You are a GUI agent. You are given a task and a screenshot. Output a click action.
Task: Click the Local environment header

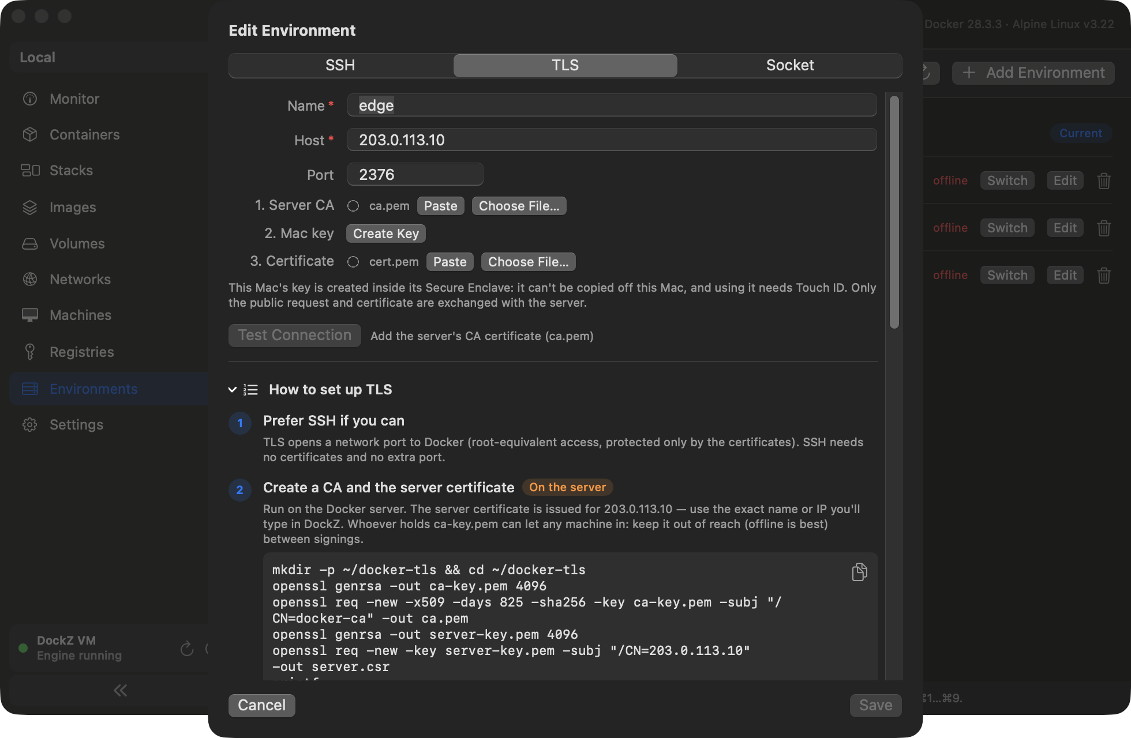click(108, 57)
